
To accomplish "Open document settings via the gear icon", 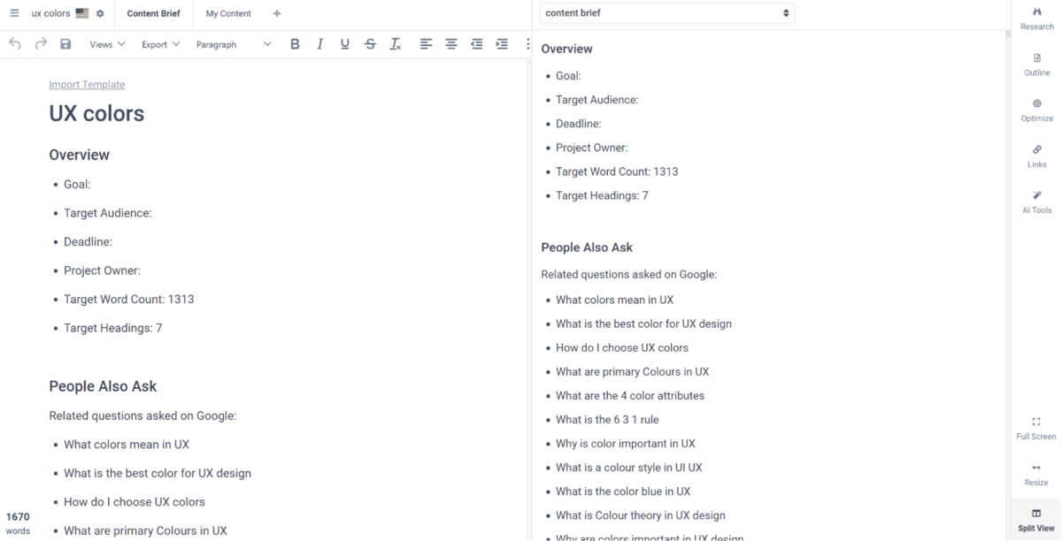I will (x=99, y=13).
